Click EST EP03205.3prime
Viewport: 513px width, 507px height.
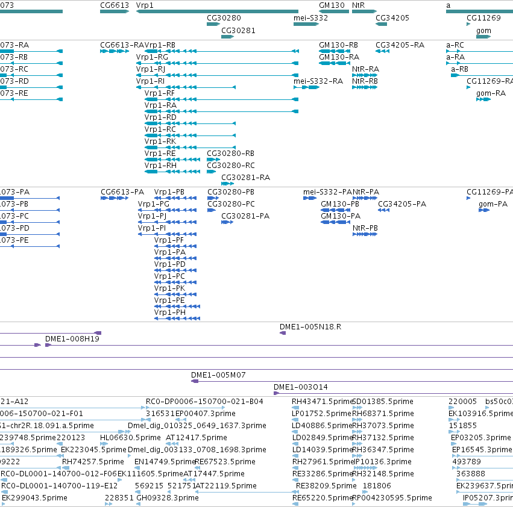coord(453,444)
